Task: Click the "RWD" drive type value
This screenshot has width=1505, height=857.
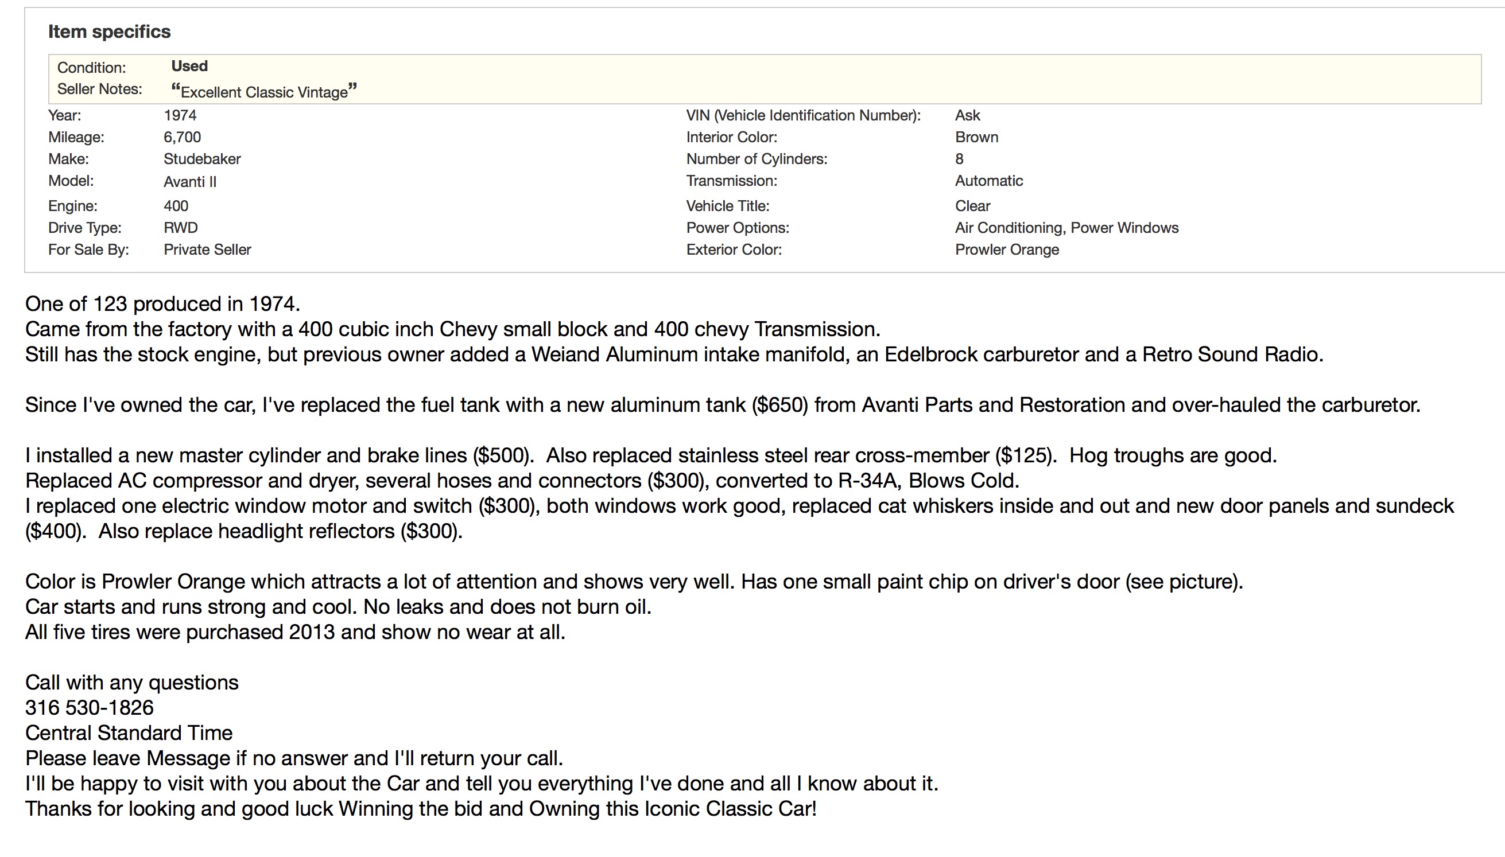Action: 180,228
